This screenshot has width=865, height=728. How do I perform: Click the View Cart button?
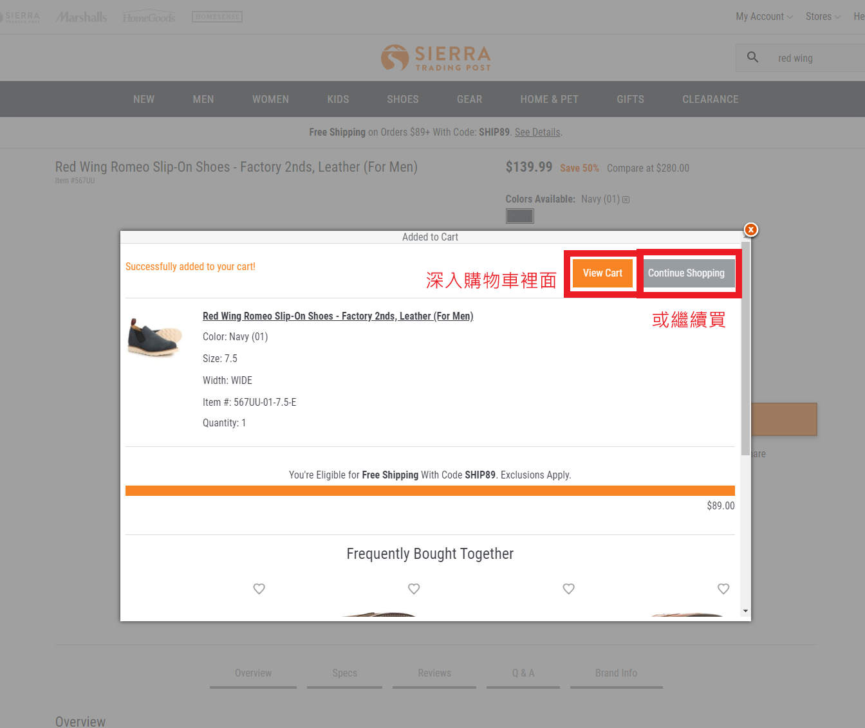click(x=602, y=273)
